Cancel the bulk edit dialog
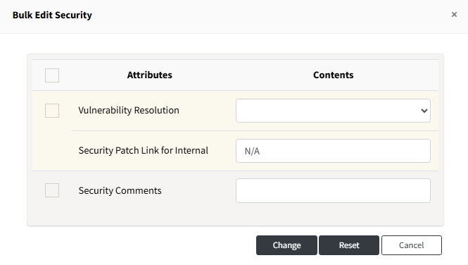This screenshot has width=468, height=265. point(412,245)
